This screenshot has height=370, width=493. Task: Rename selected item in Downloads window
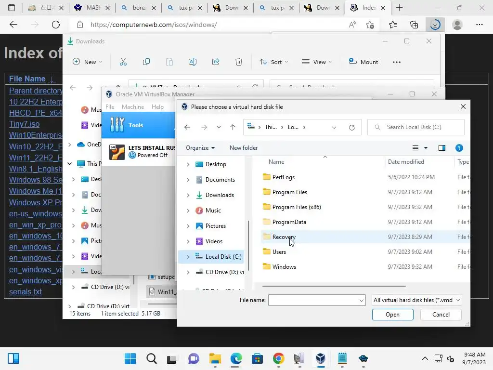pyautogui.click(x=193, y=62)
